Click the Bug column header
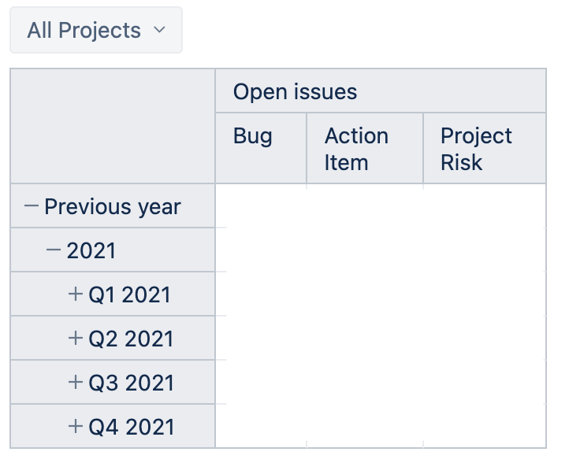This screenshot has width=569, height=474. pos(253,136)
